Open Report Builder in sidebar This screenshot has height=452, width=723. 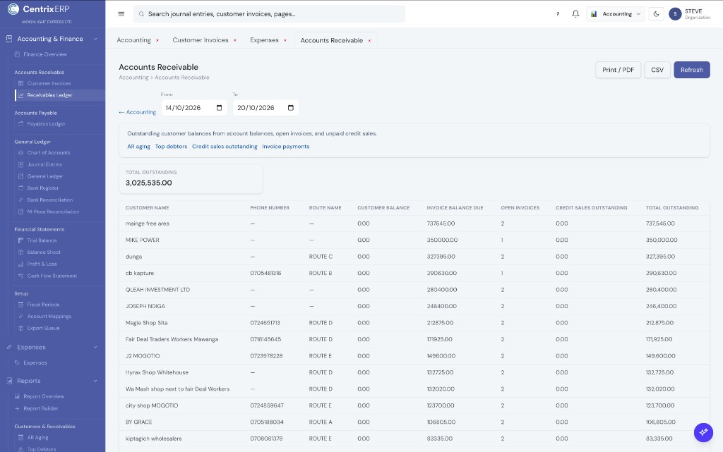click(41, 408)
